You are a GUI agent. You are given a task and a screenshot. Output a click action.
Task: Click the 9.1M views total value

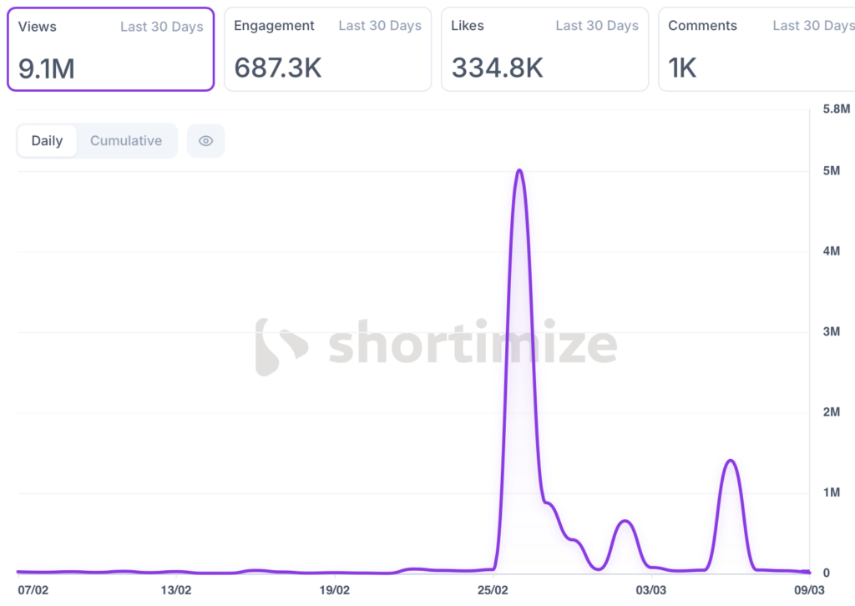click(x=47, y=68)
